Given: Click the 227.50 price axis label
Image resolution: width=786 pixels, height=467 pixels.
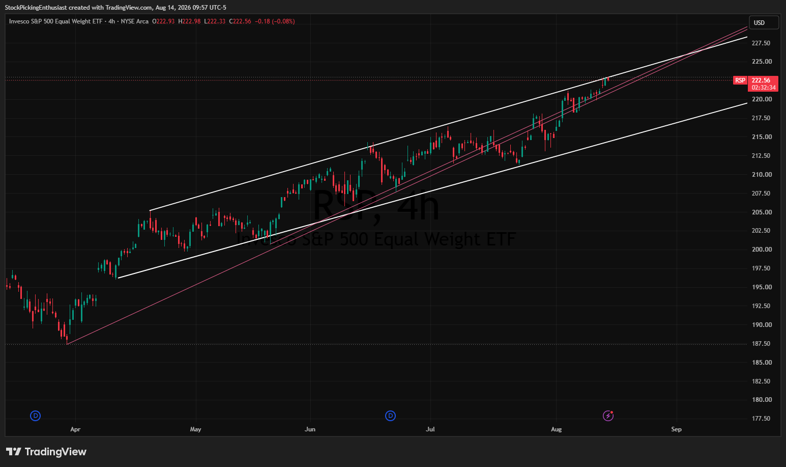Looking at the screenshot, I should click(x=761, y=43).
